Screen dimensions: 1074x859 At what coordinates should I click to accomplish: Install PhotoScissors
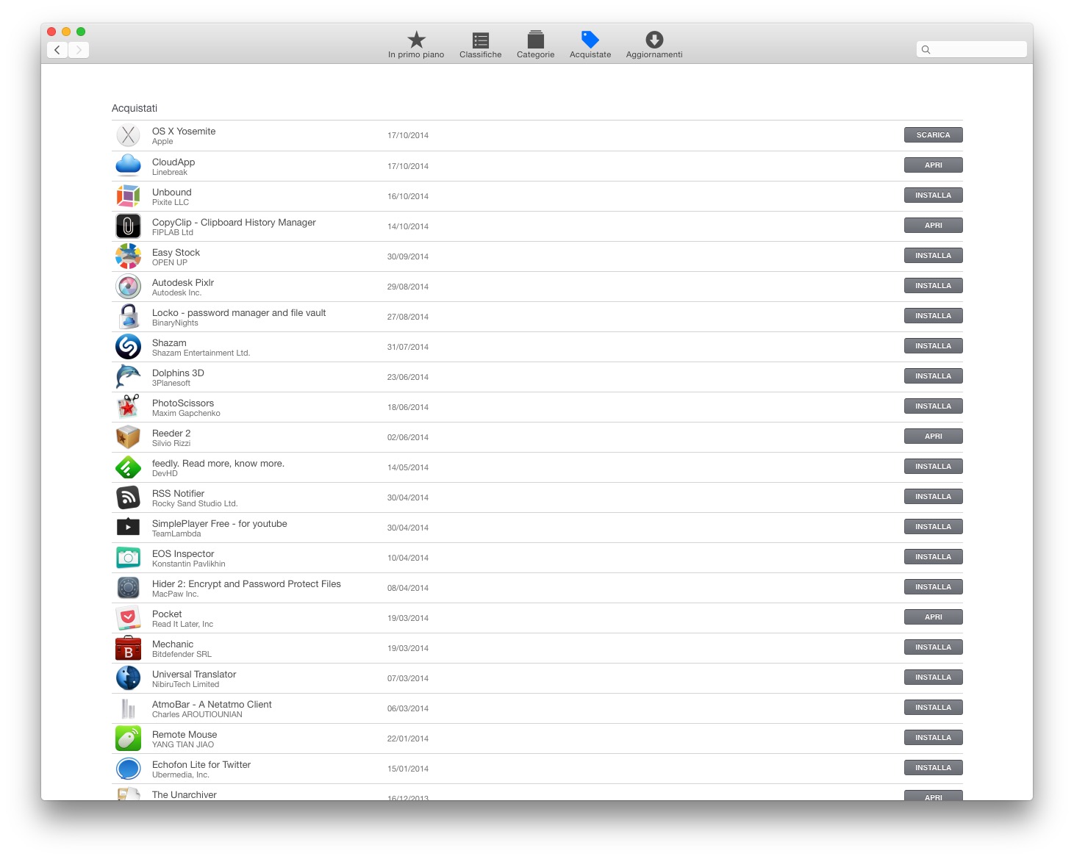pyautogui.click(x=934, y=406)
